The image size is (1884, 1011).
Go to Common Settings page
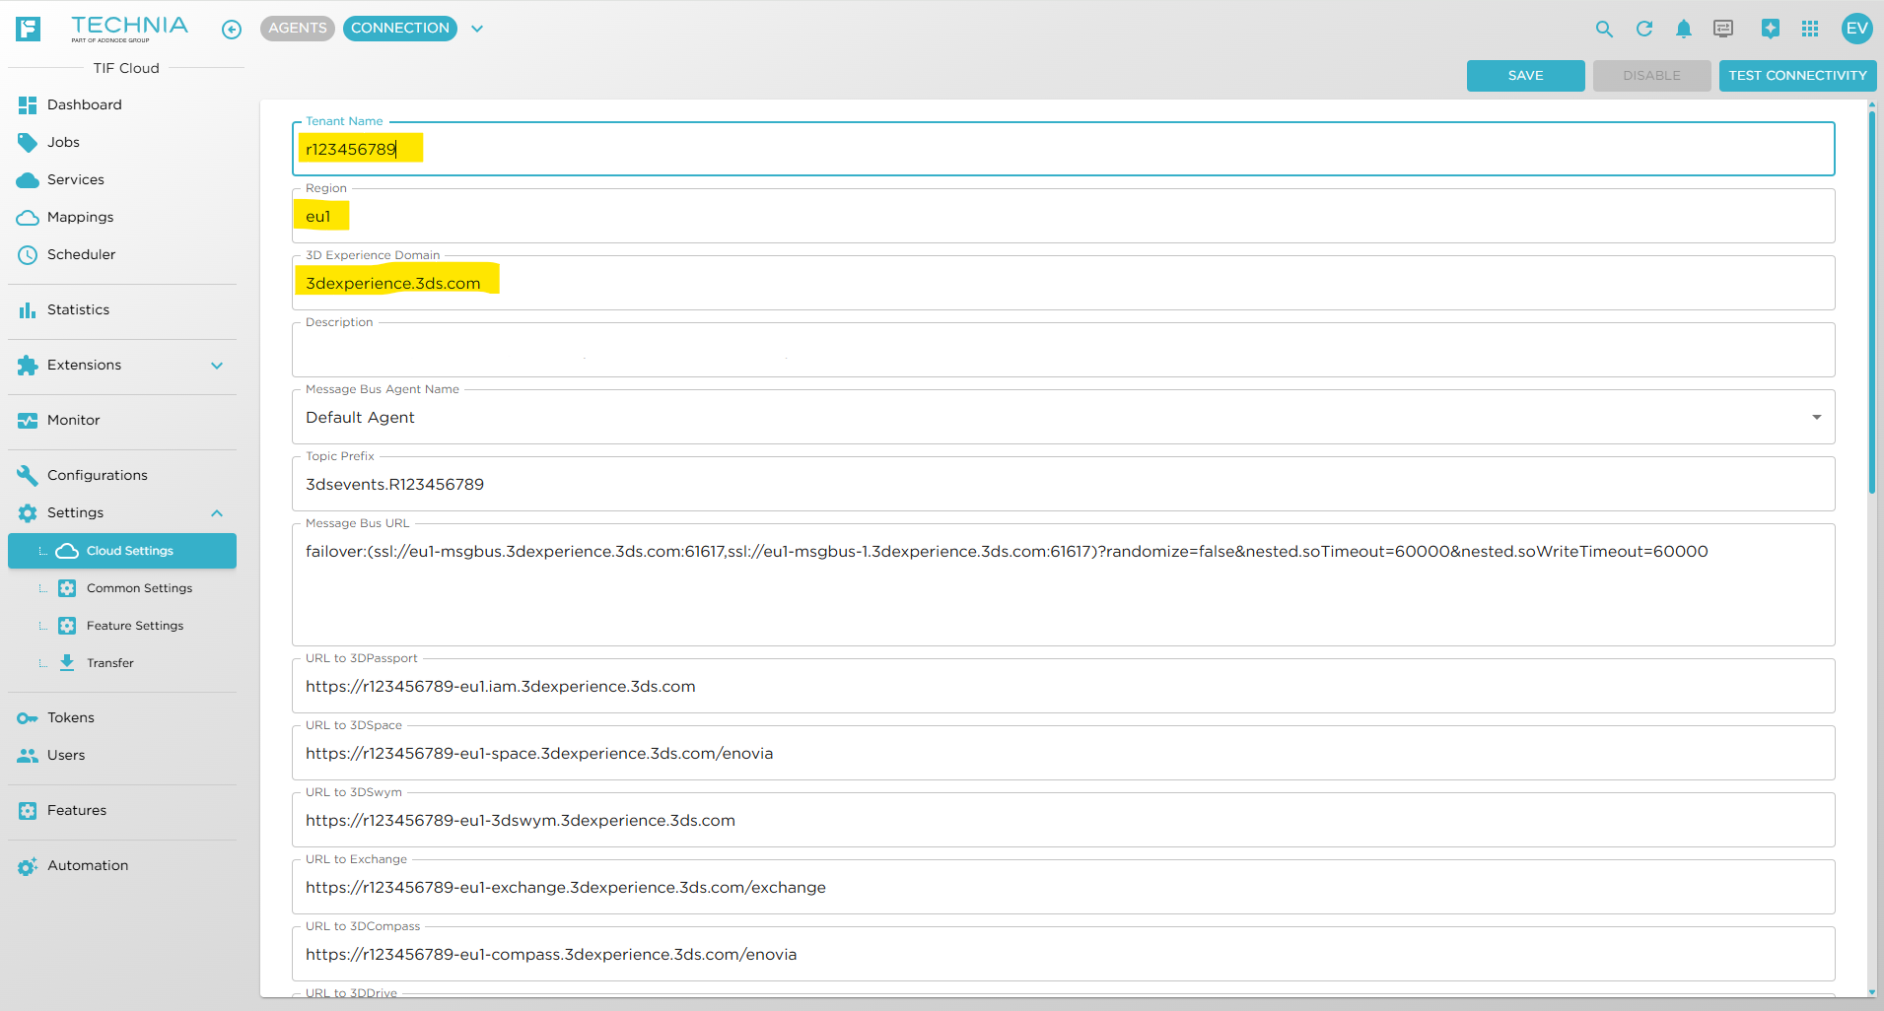(139, 588)
